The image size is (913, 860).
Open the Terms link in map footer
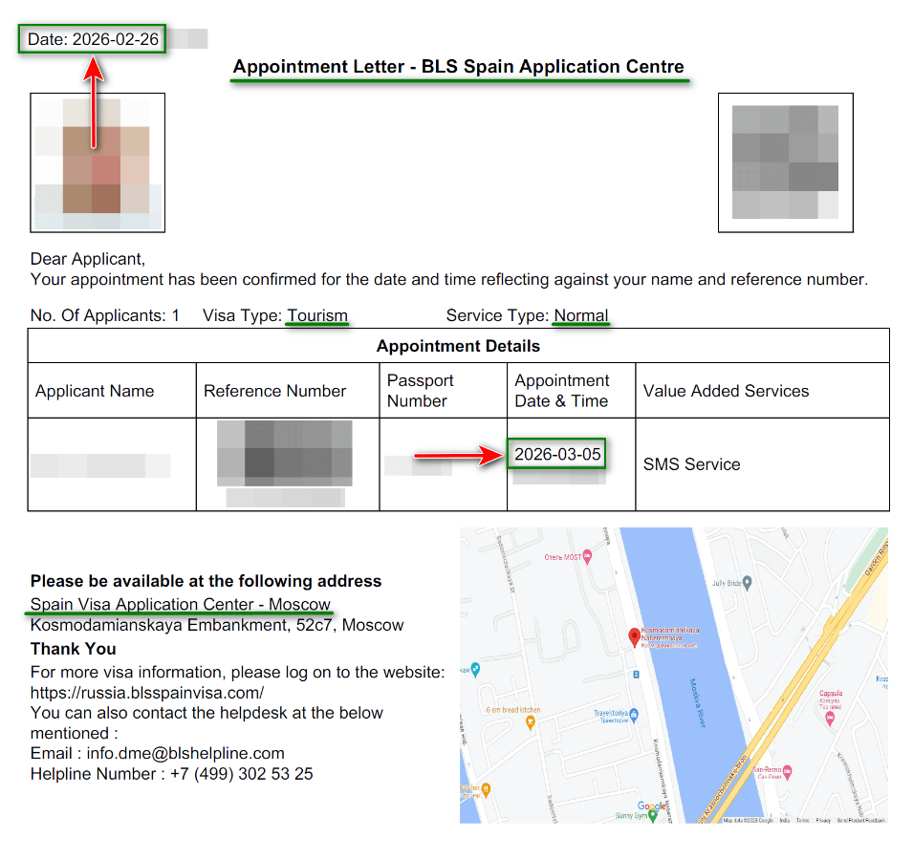(x=802, y=820)
